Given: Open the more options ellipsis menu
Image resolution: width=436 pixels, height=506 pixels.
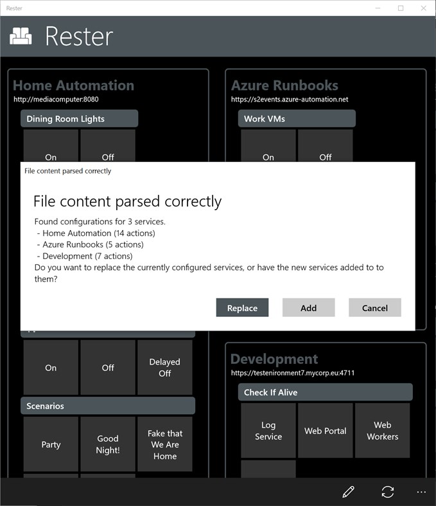Looking at the screenshot, I should point(421,492).
